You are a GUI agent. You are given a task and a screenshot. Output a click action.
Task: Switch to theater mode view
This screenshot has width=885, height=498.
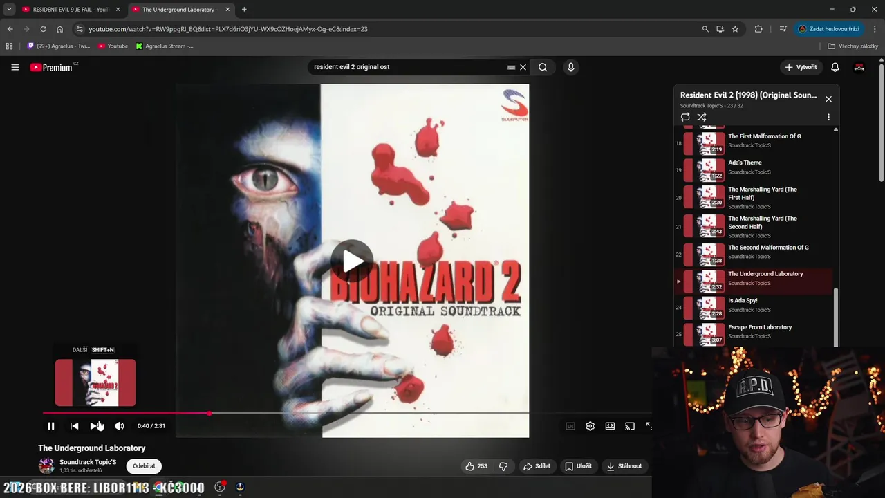(610, 426)
